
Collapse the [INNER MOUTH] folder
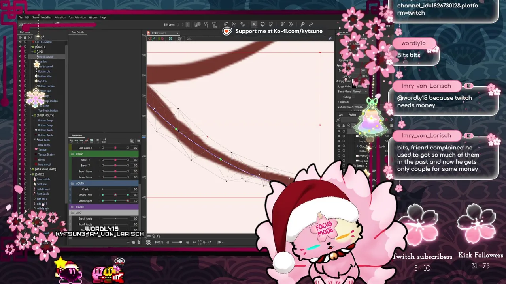click(x=33, y=115)
